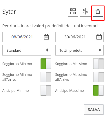Enable the Soggiorno Massimo toggle

click(98, 64)
